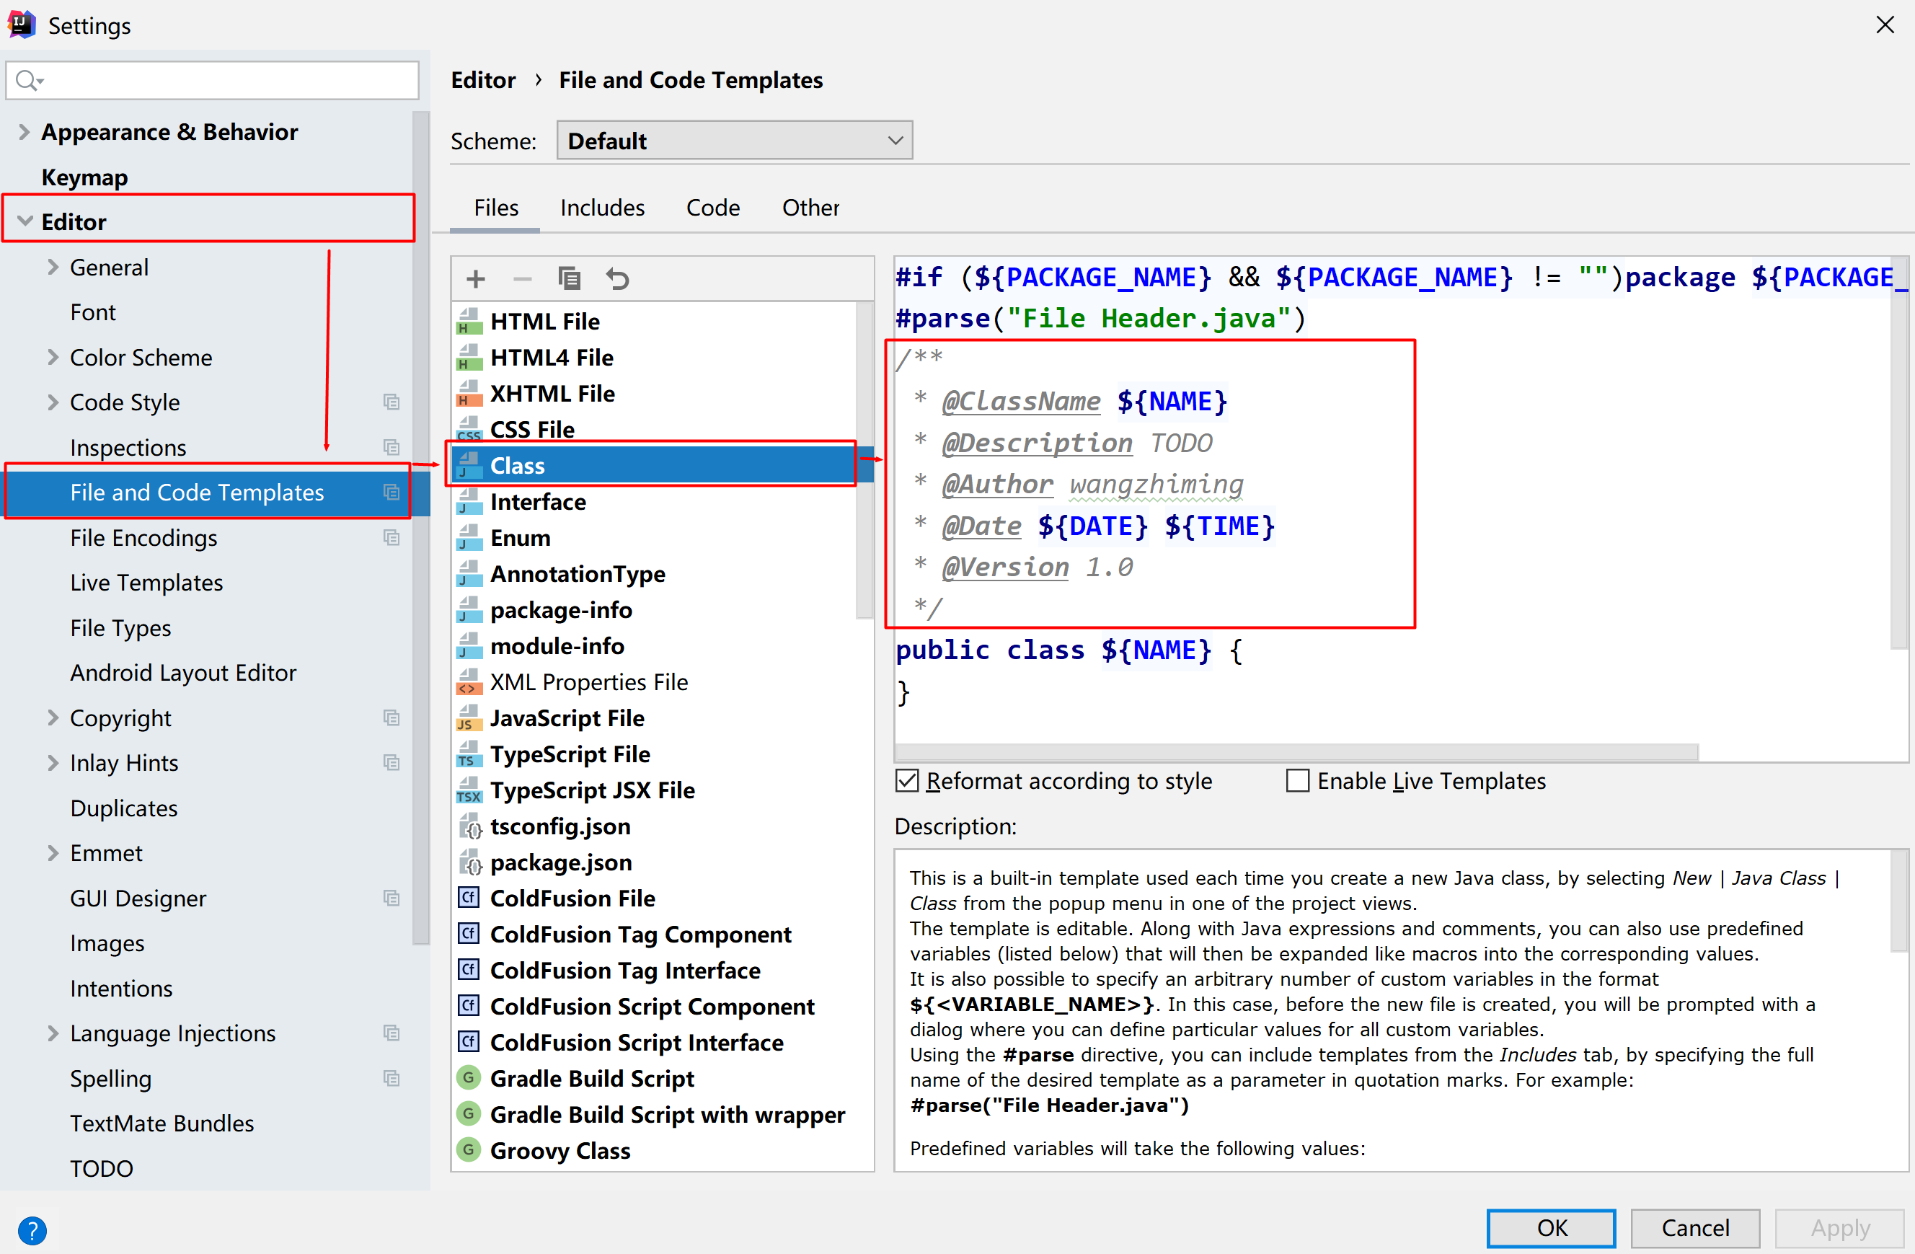Click the project-level icon beside Code Style
The image size is (1915, 1254).
[x=392, y=402]
